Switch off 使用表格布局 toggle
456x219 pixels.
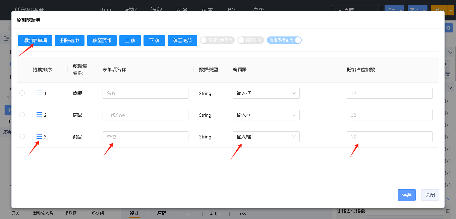click(284, 40)
